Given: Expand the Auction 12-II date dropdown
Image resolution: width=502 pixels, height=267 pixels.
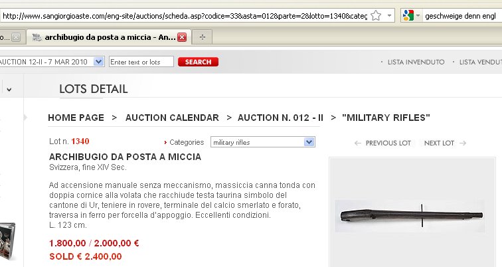Looking at the screenshot, I should 98,62.
